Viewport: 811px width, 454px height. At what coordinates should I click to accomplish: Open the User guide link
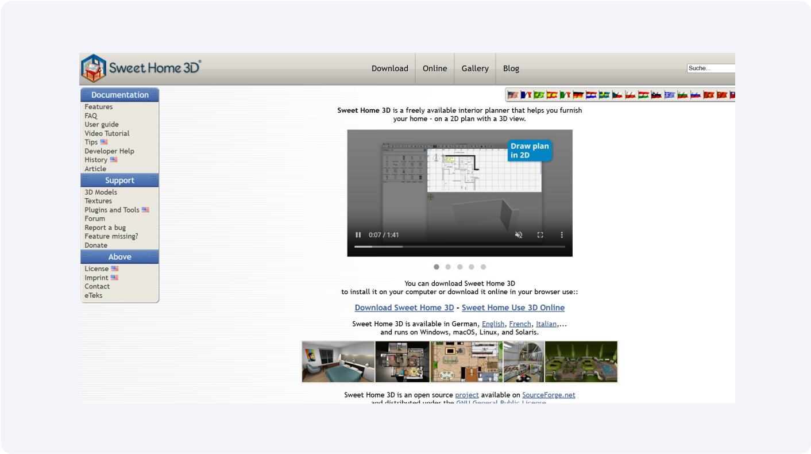[102, 125]
